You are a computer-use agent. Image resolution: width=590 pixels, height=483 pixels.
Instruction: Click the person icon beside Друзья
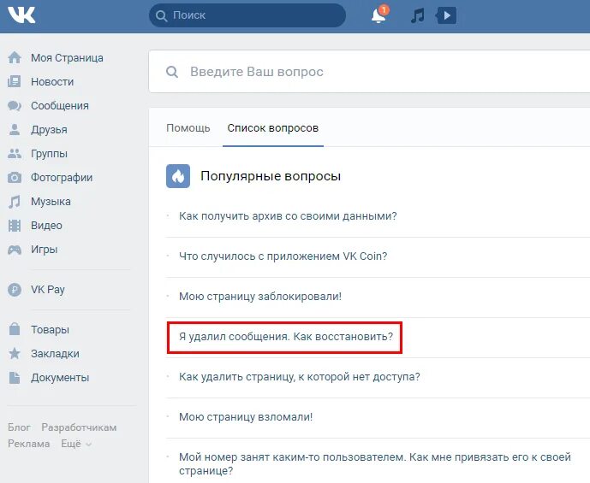click(15, 130)
